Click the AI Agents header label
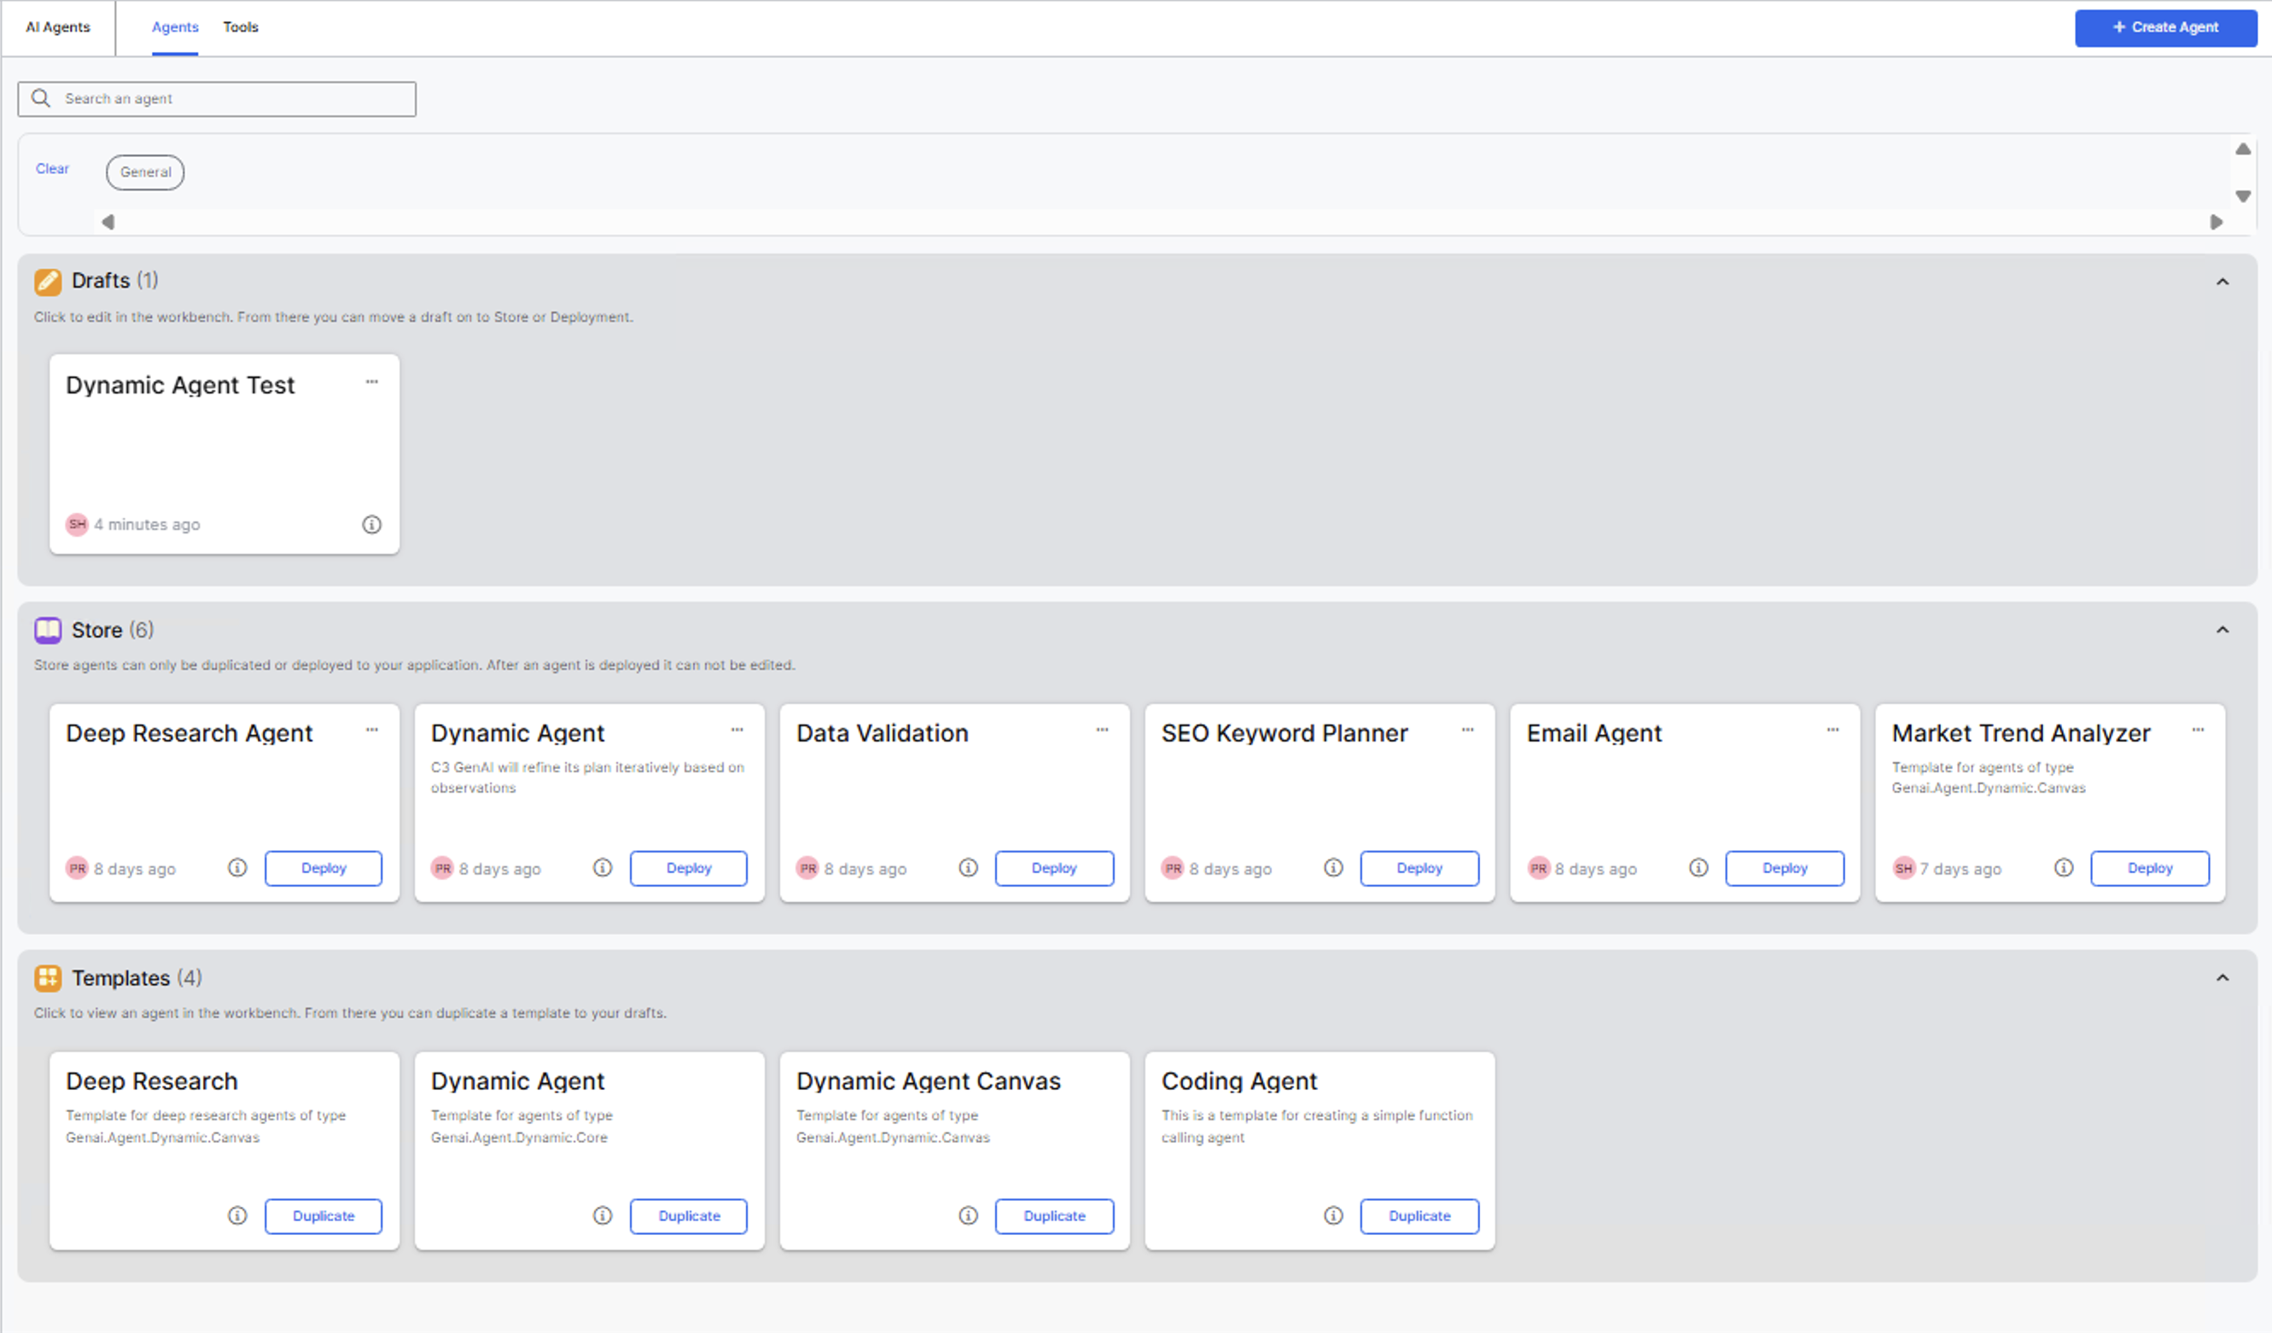2272x1333 pixels. pos(58,27)
